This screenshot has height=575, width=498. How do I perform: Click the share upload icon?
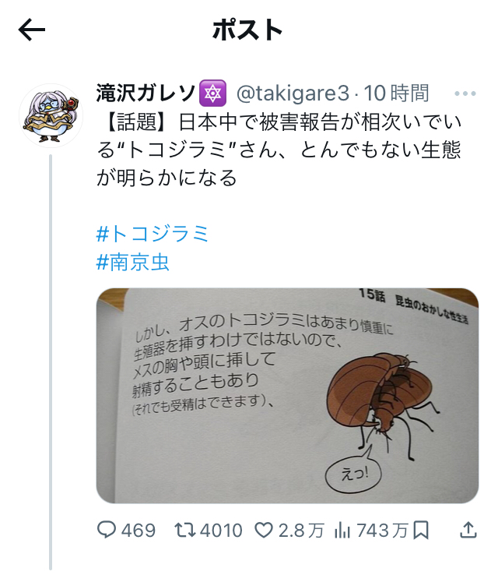point(468,531)
